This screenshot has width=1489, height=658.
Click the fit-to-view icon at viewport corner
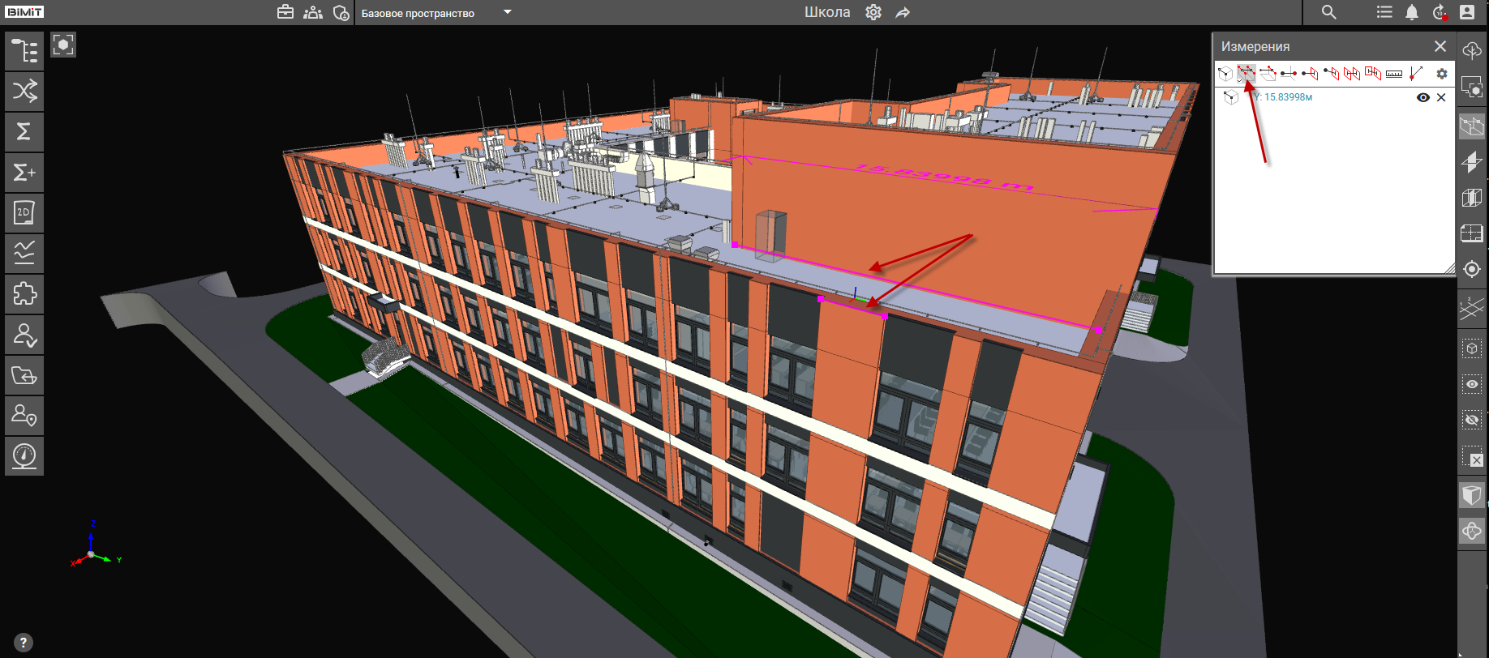click(63, 45)
